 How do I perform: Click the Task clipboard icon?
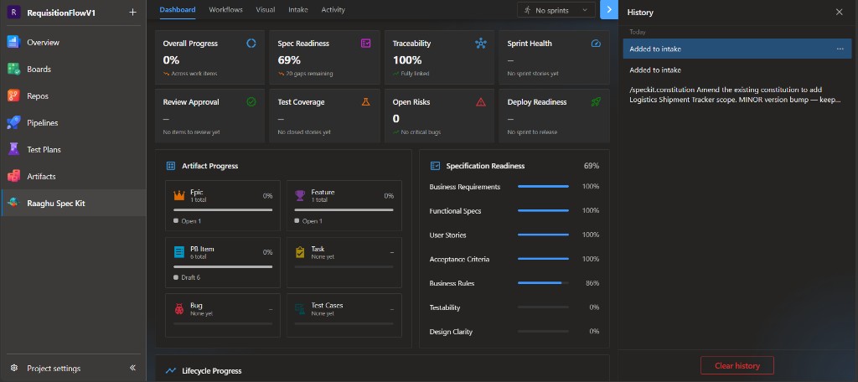[300, 252]
